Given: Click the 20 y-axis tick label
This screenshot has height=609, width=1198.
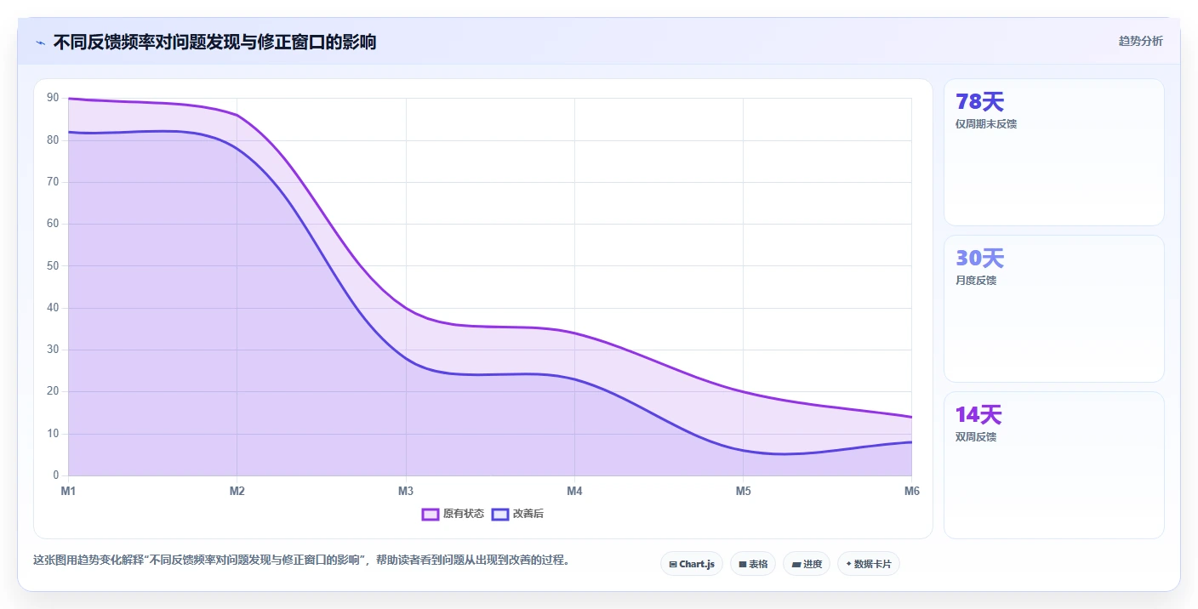Looking at the screenshot, I should click(53, 391).
